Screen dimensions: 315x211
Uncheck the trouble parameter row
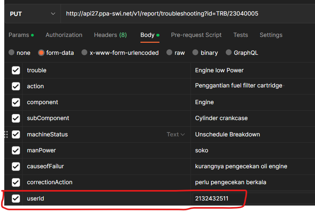[x=16, y=70]
